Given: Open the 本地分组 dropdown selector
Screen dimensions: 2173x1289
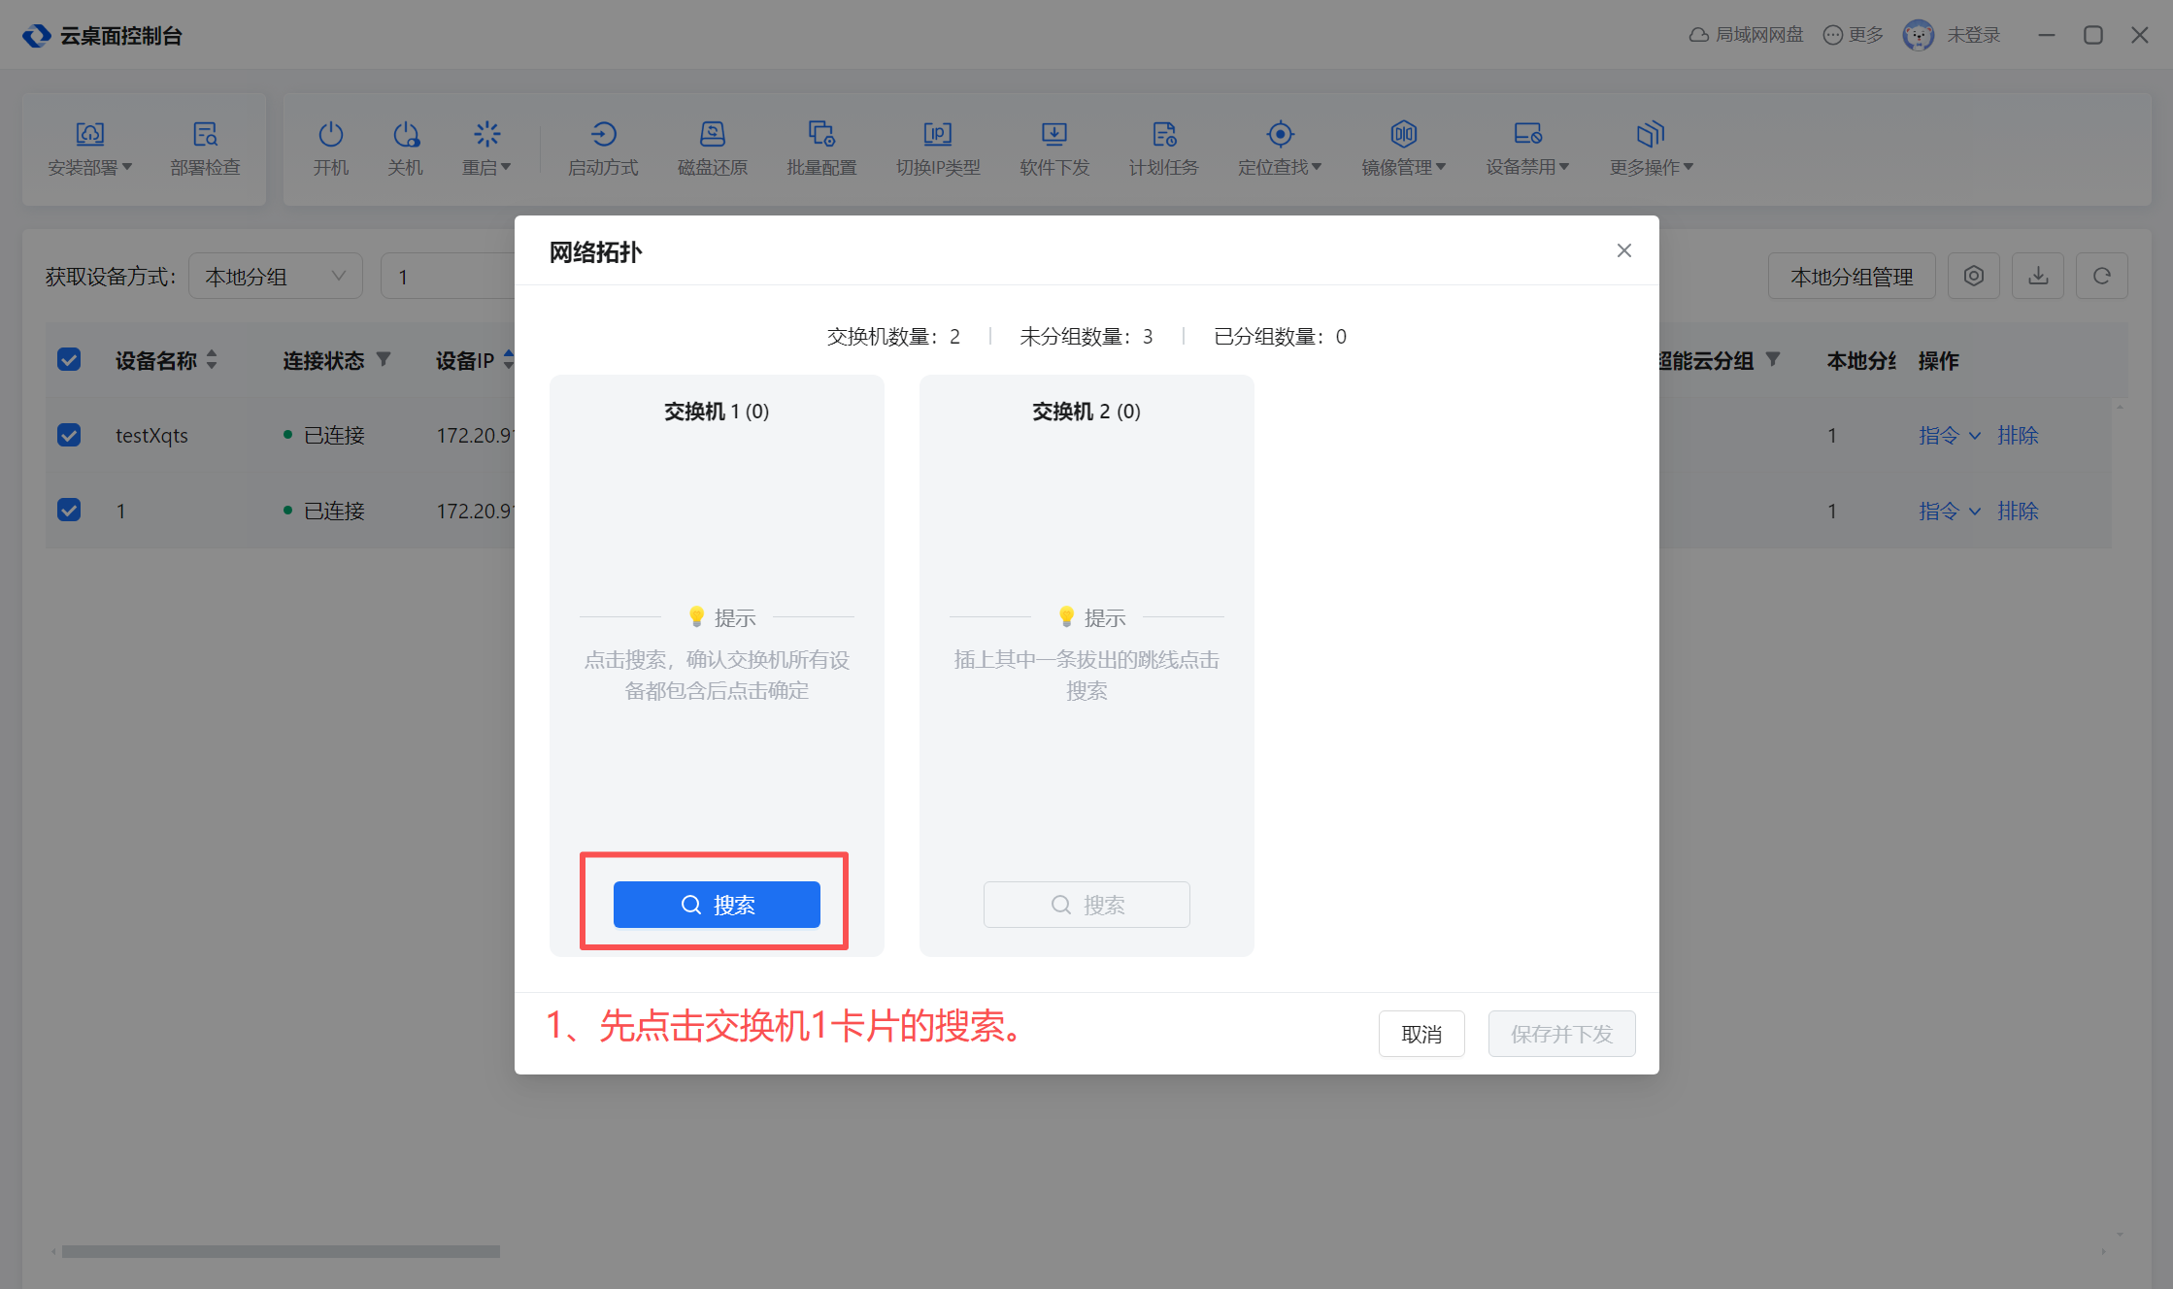Looking at the screenshot, I should [x=275, y=277].
